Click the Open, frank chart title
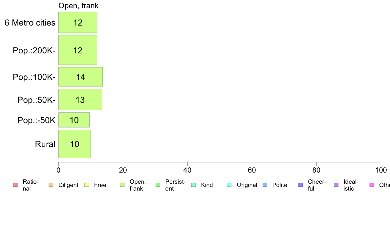The height and width of the screenshot is (241, 390). [78, 6]
